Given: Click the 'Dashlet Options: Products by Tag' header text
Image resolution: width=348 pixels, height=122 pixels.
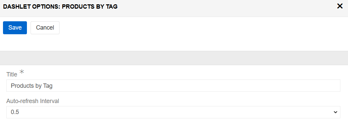Looking at the screenshot, I should [x=60, y=7].
